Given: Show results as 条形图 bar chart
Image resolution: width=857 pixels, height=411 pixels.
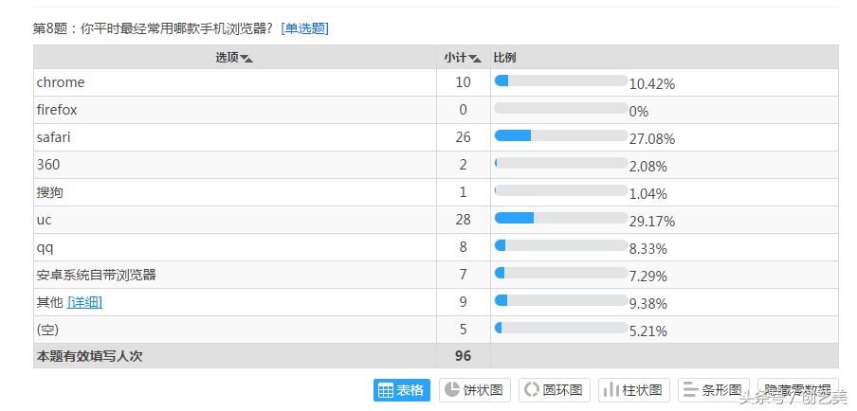Looking at the screenshot, I should (713, 390).
